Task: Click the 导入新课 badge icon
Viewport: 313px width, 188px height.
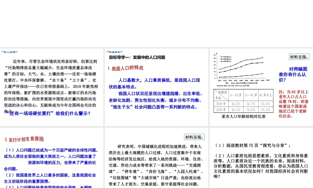Action: [x=9, y=52]
